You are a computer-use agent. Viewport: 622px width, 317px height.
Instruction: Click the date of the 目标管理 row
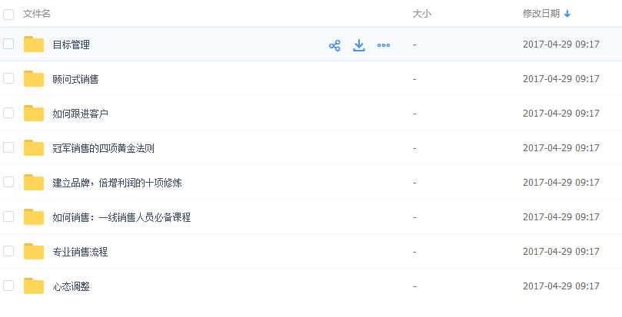[x=561, y=45]
